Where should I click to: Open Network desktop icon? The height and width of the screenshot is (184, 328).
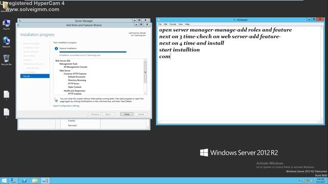pyautogui.click(x=6, y=42)
